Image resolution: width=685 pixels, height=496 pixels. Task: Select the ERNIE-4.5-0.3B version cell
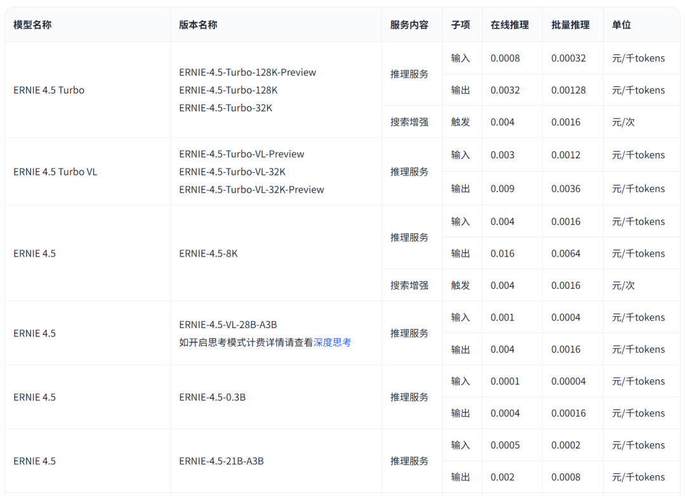point(212,397)
